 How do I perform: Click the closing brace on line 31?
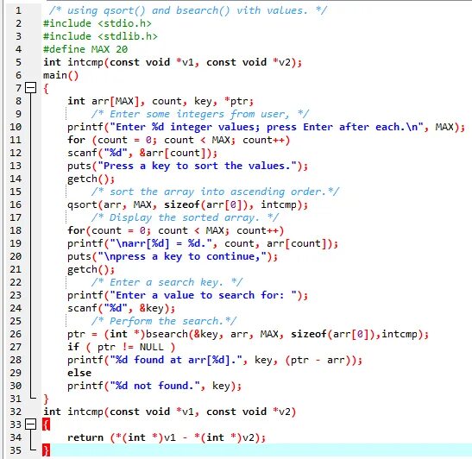[46, 399]
